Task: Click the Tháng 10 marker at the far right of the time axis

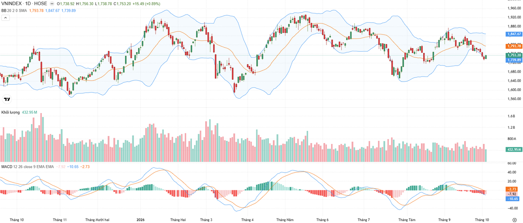Action: pos(482,220)
